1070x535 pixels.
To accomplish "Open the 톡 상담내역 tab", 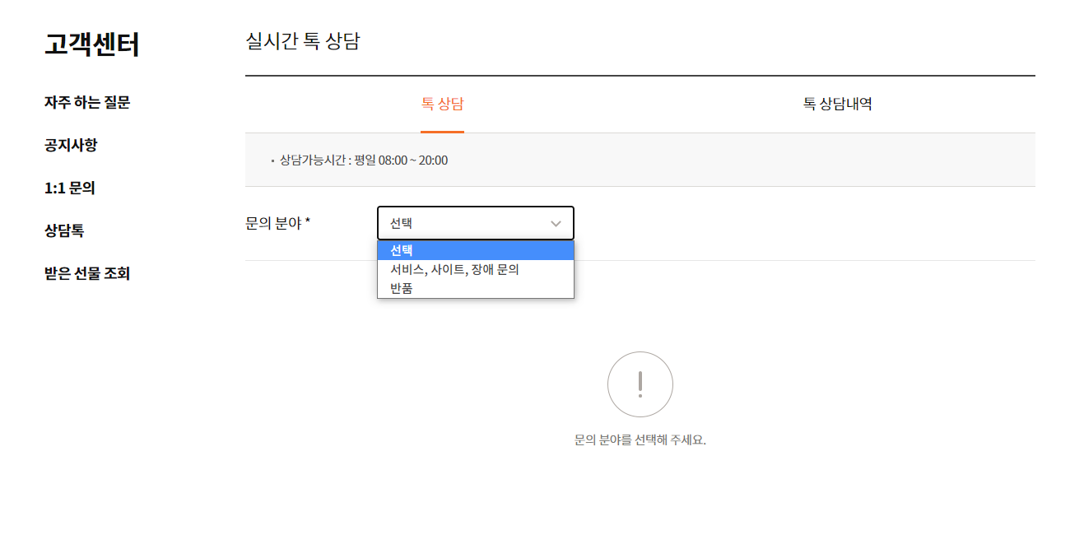I will pyautogui.click(x=837, y=105).
